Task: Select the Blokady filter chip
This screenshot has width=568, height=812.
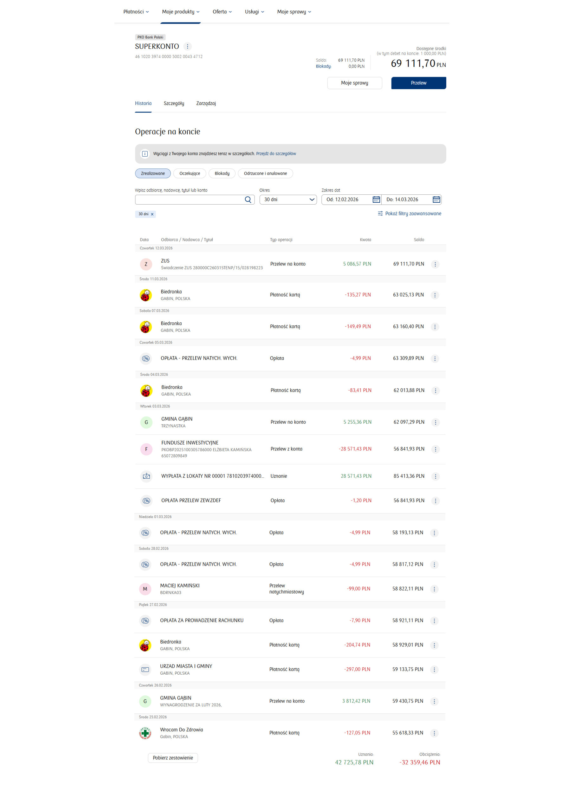Action: 222,174
